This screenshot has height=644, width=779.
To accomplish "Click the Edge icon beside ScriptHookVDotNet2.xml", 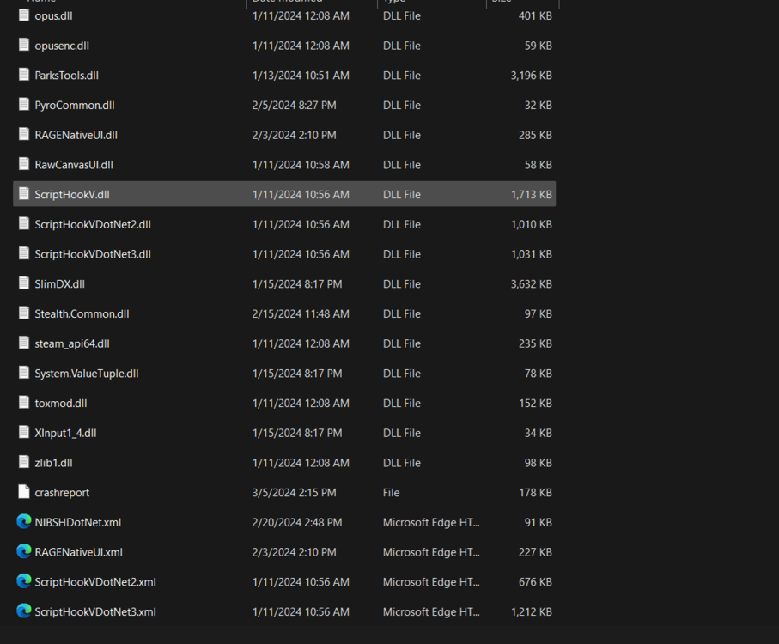I will [24, 581].
